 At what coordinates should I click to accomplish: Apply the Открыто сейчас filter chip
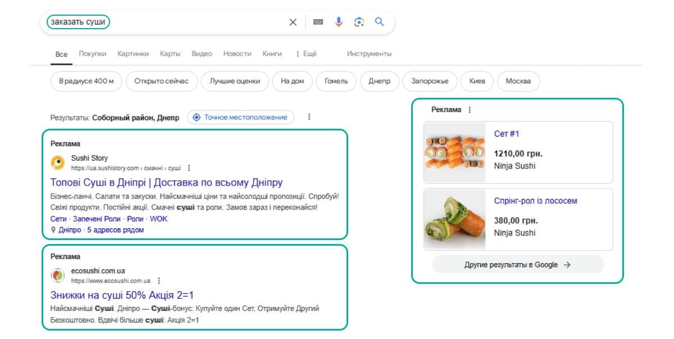(162, 81)
